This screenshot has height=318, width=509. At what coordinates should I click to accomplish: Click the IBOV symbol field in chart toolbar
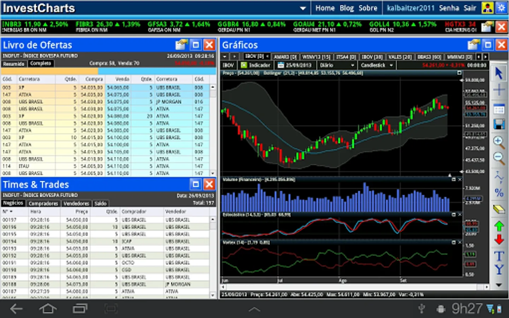[229, 65]
